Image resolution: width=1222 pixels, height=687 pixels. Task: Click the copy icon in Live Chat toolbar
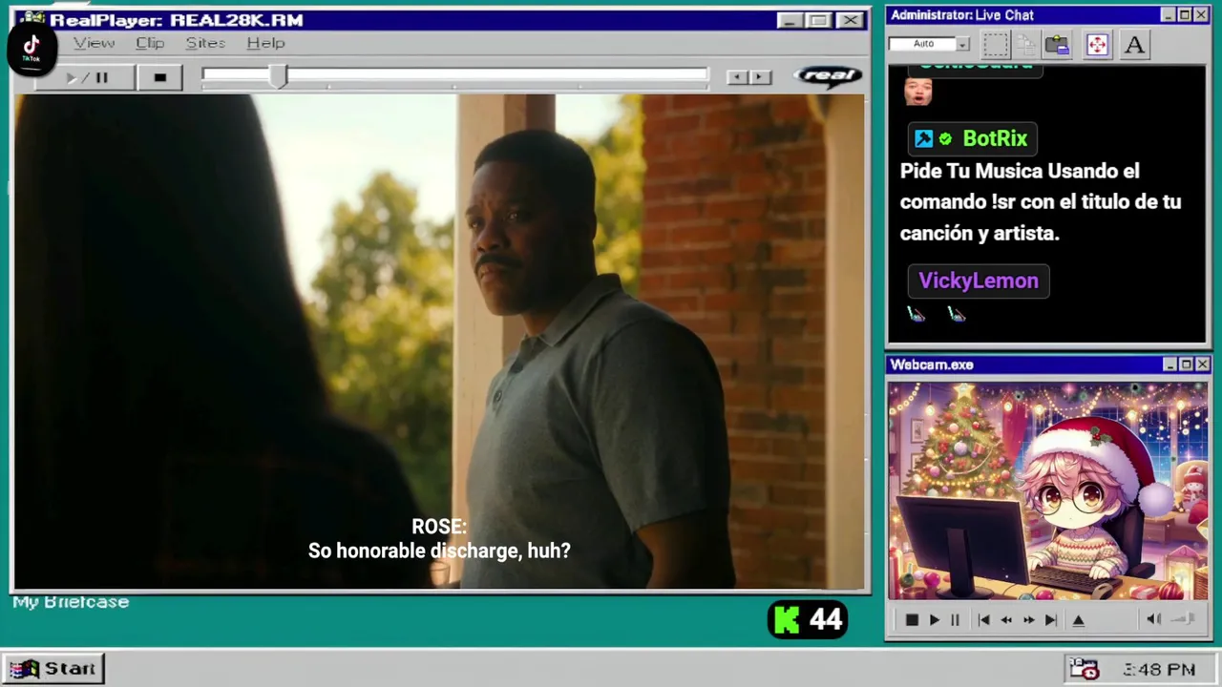pos(1026,44)
